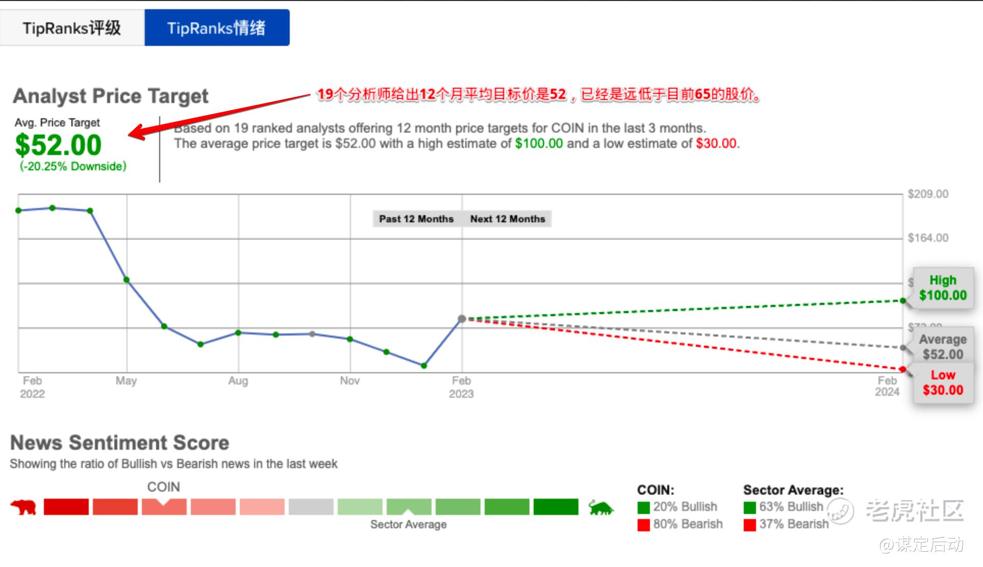Click the COIN marker sentiment segment
983x567 pixels.
coord(164,507)
